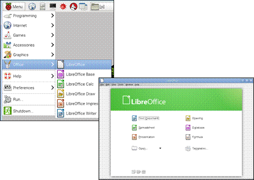The width and height of the screenshot is (254, 180).
Task: Open the dropdown arrow beside Open...
Action: tap(160, 148)
